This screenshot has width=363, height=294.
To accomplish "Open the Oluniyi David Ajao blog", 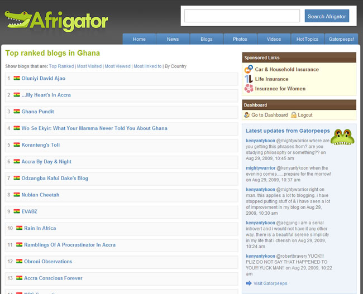I will [44, 78].
